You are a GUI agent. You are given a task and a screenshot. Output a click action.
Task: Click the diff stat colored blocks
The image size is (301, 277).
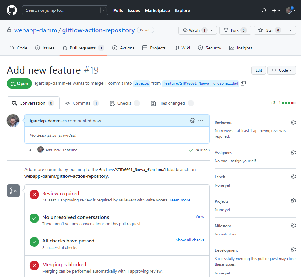(x=289, y=103)
